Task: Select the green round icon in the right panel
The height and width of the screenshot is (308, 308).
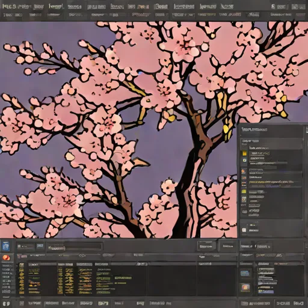Action: (x=244, y=160)
